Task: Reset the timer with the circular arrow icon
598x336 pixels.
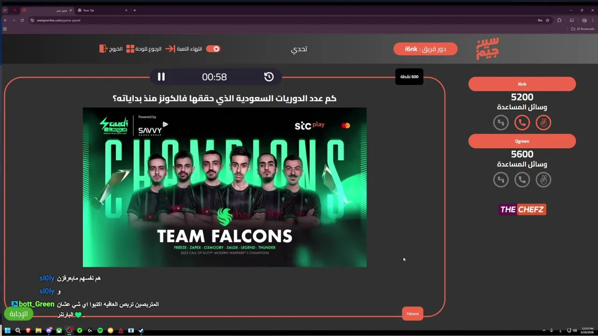Action: click(x=269, y=77)
